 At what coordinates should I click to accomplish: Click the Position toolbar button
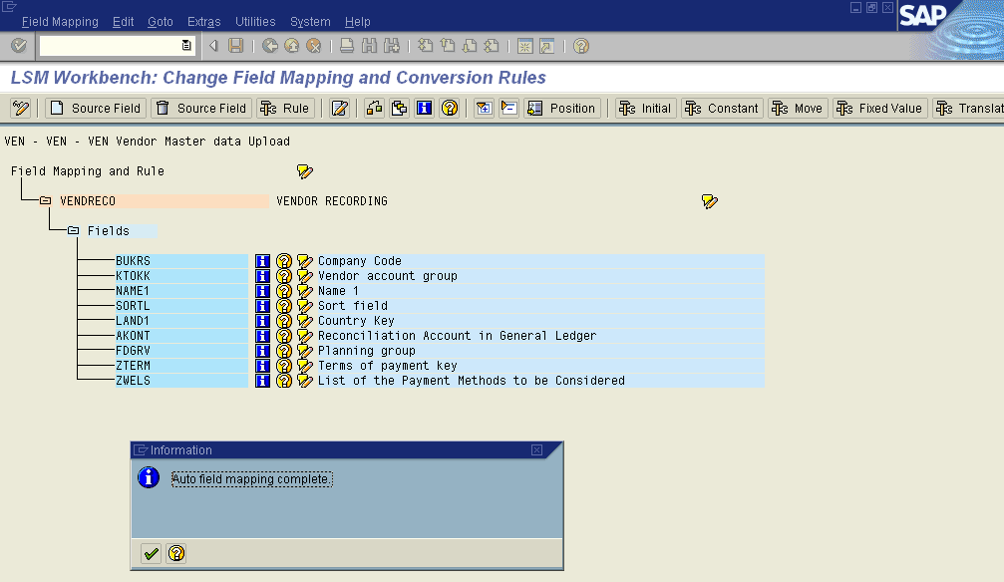pos(561,109)
